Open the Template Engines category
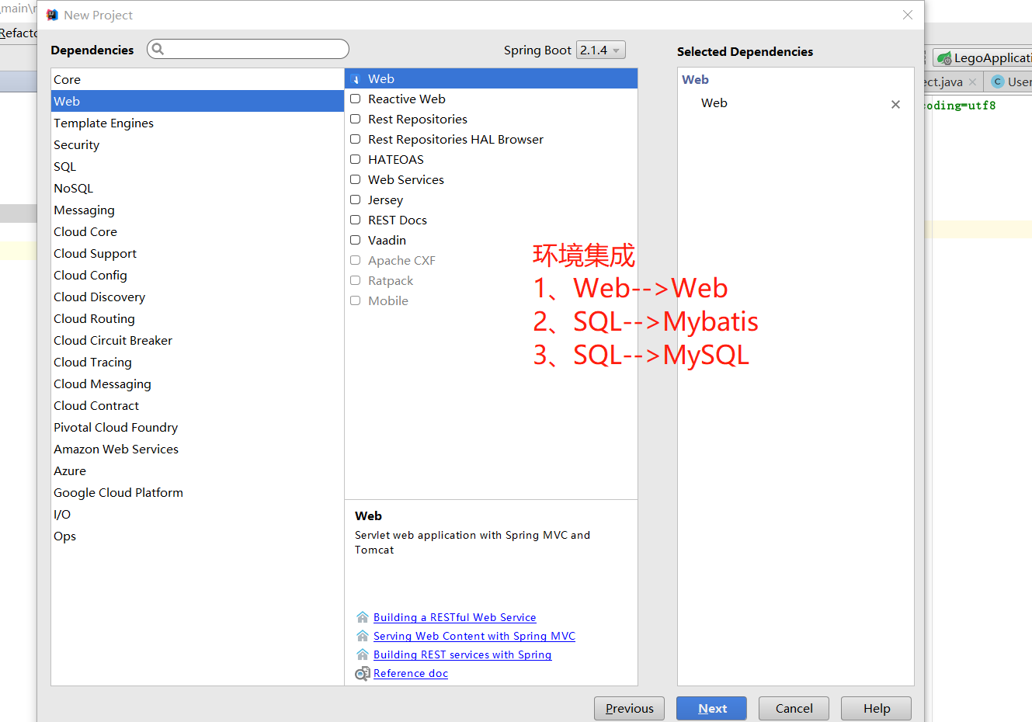1032x722 pixels. tap(197, 123)
